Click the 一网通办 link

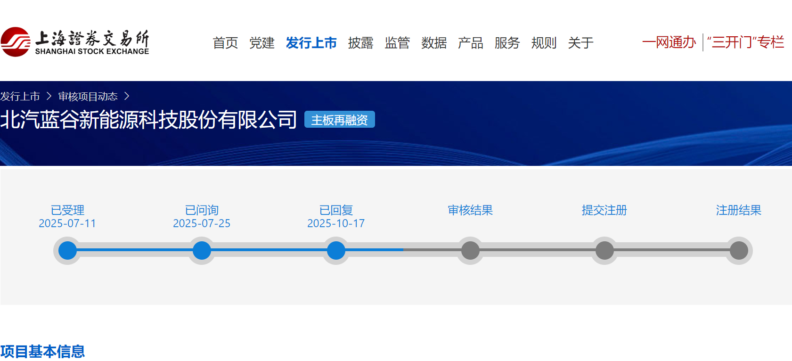pyautogui.click(x=669, y=42)
